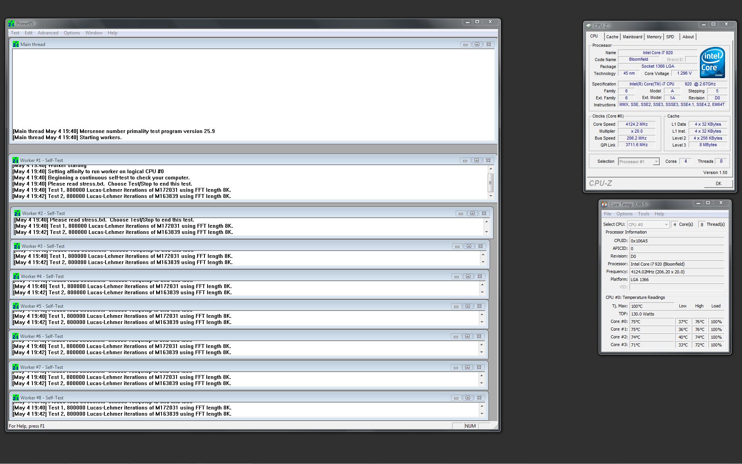
Task: Click the Worker #3 Self-Test window icon
Action: point(17,246)
